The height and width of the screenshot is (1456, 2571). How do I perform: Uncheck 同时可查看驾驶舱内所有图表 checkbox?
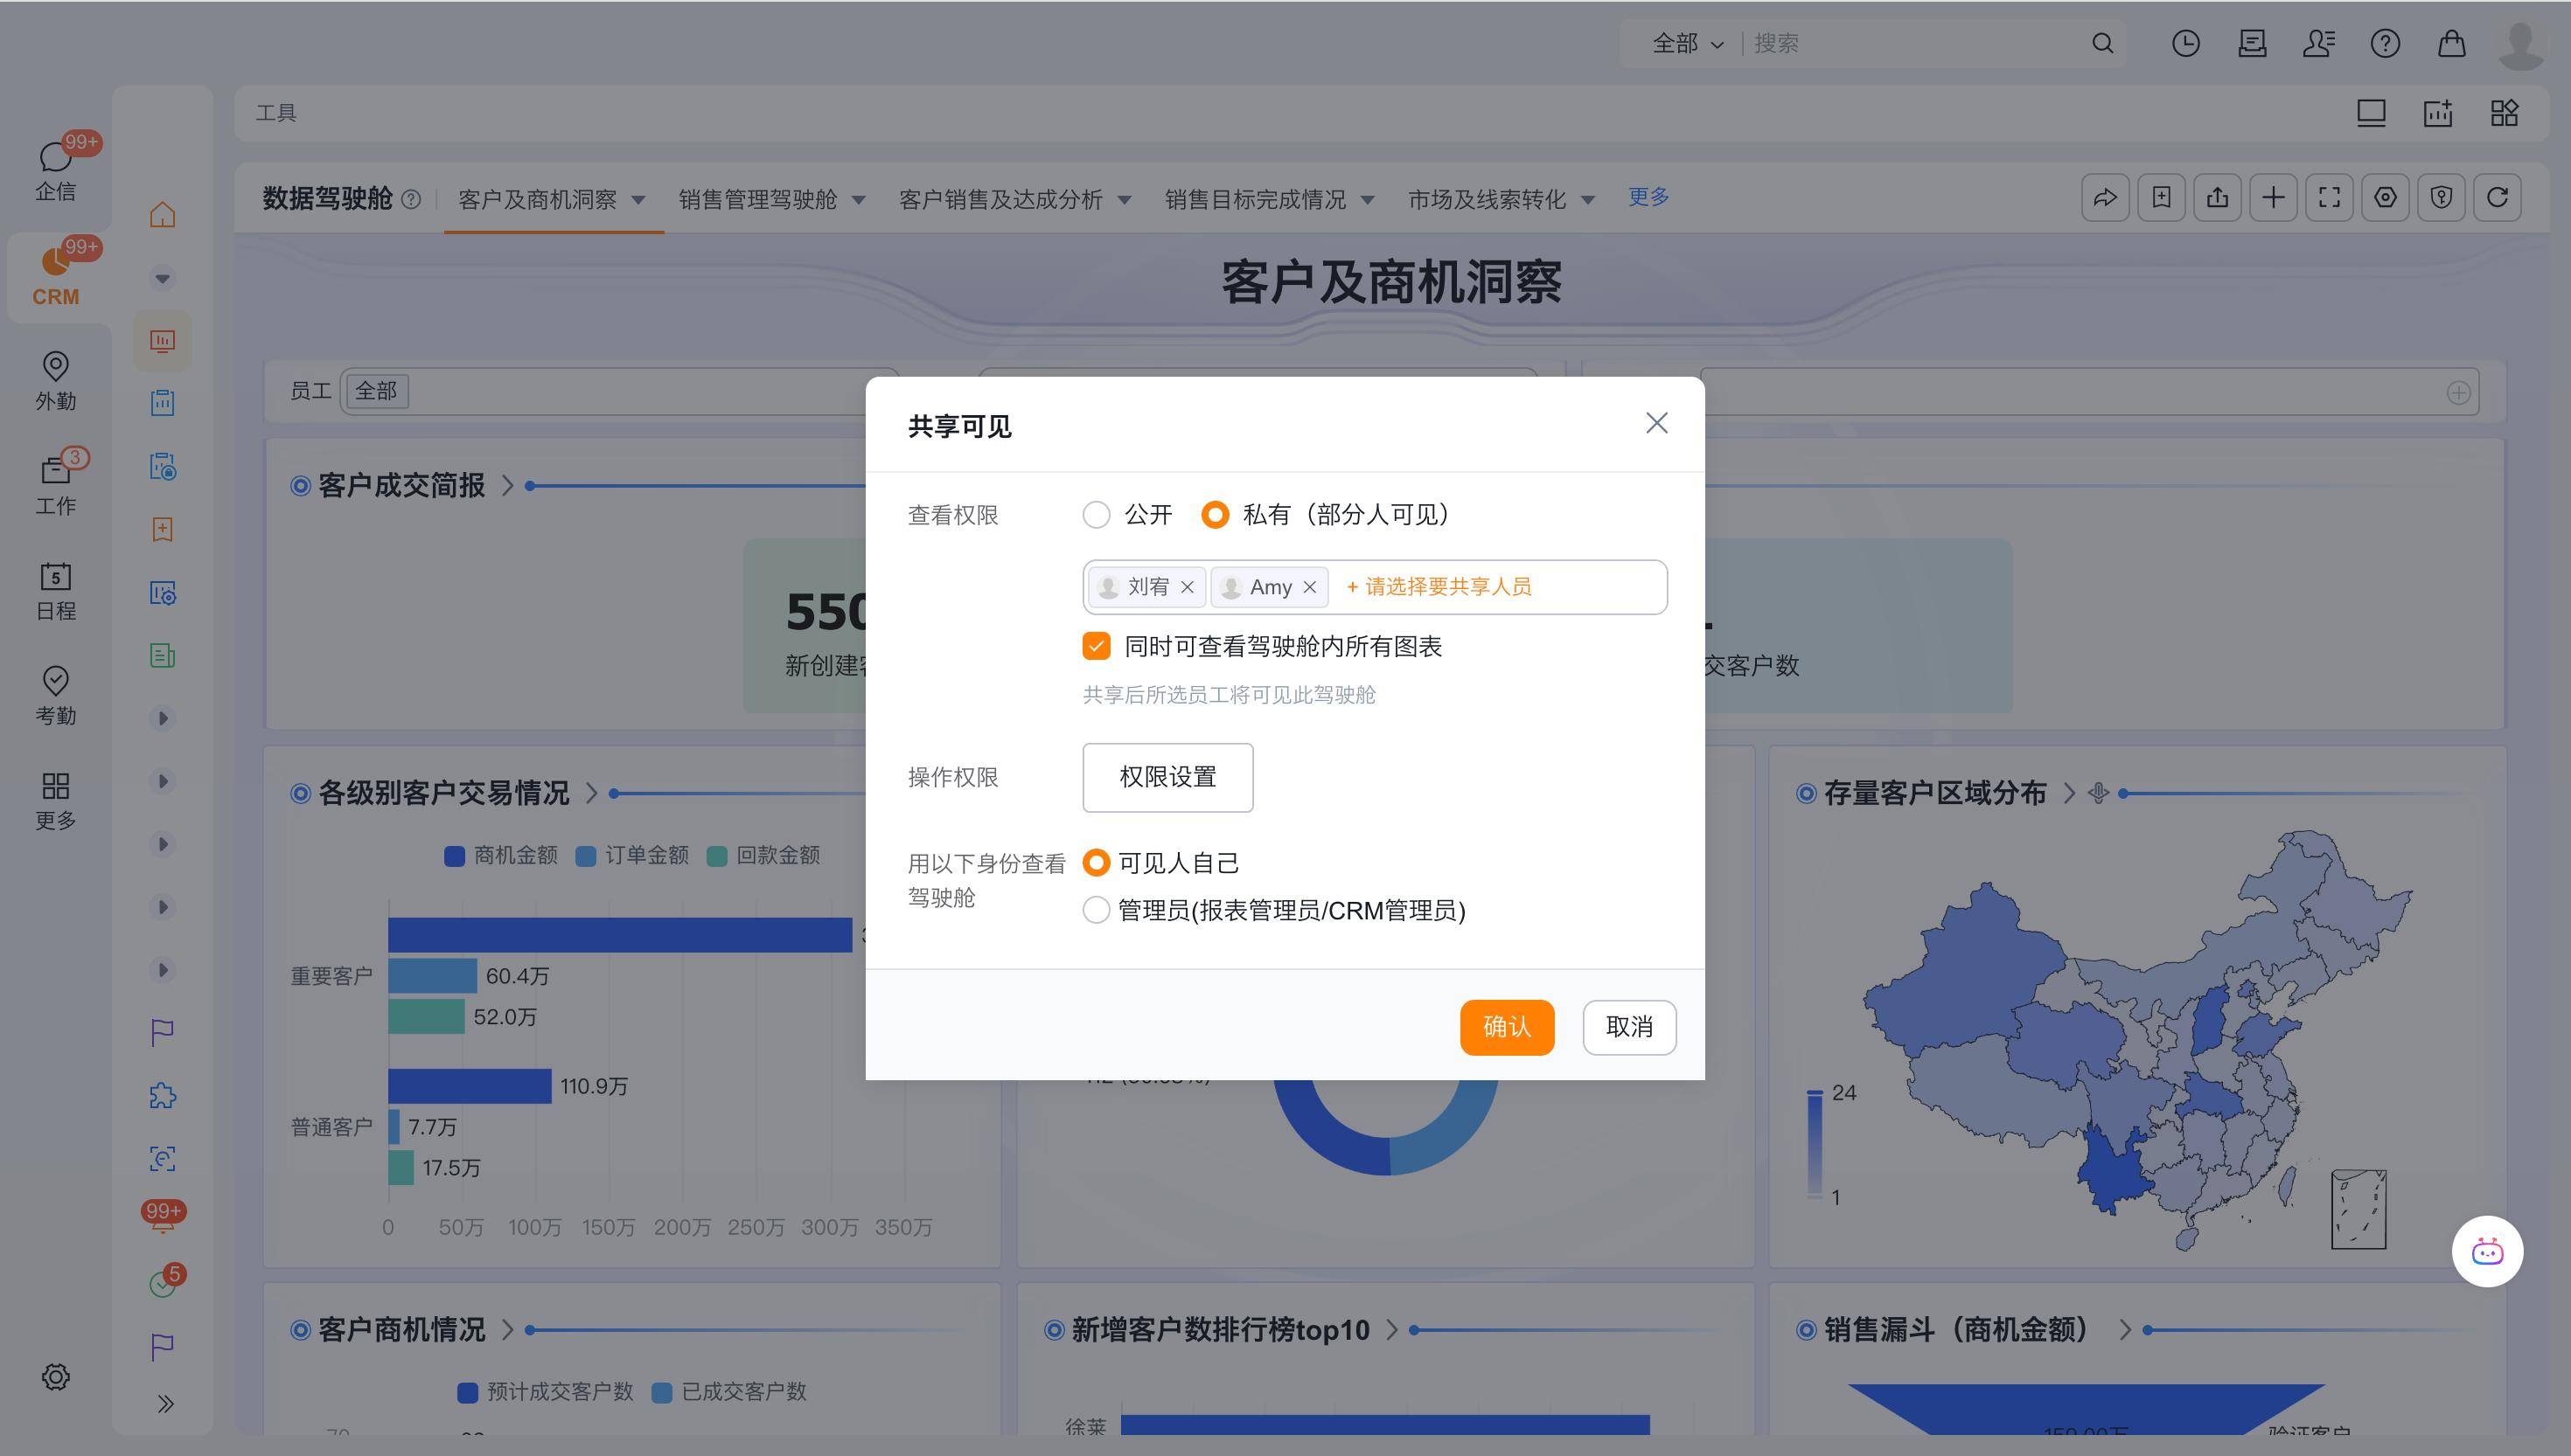pyautogui.click(x=1097, y=646)
